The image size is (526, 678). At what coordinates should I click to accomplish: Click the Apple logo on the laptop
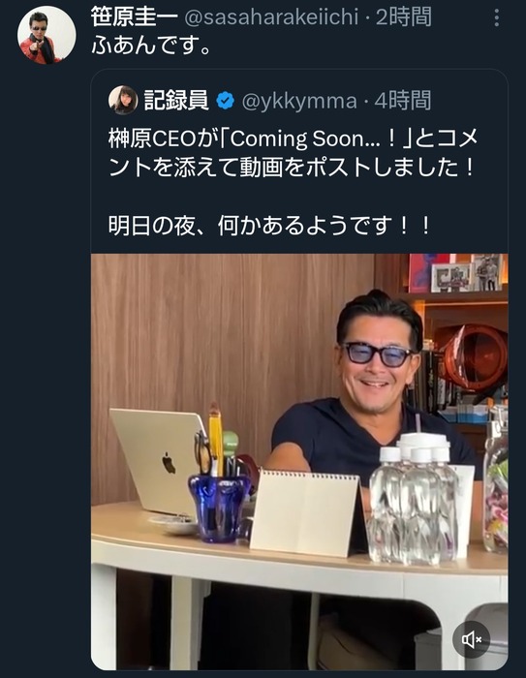coord(169,464)
